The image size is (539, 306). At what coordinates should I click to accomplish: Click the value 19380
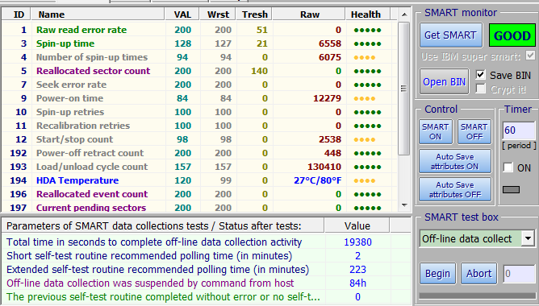click(357, 242)
